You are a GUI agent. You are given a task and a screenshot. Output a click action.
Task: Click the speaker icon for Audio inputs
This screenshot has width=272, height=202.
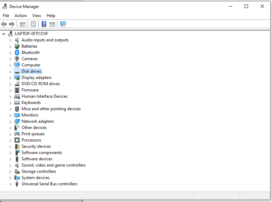(x=17, y=40)
